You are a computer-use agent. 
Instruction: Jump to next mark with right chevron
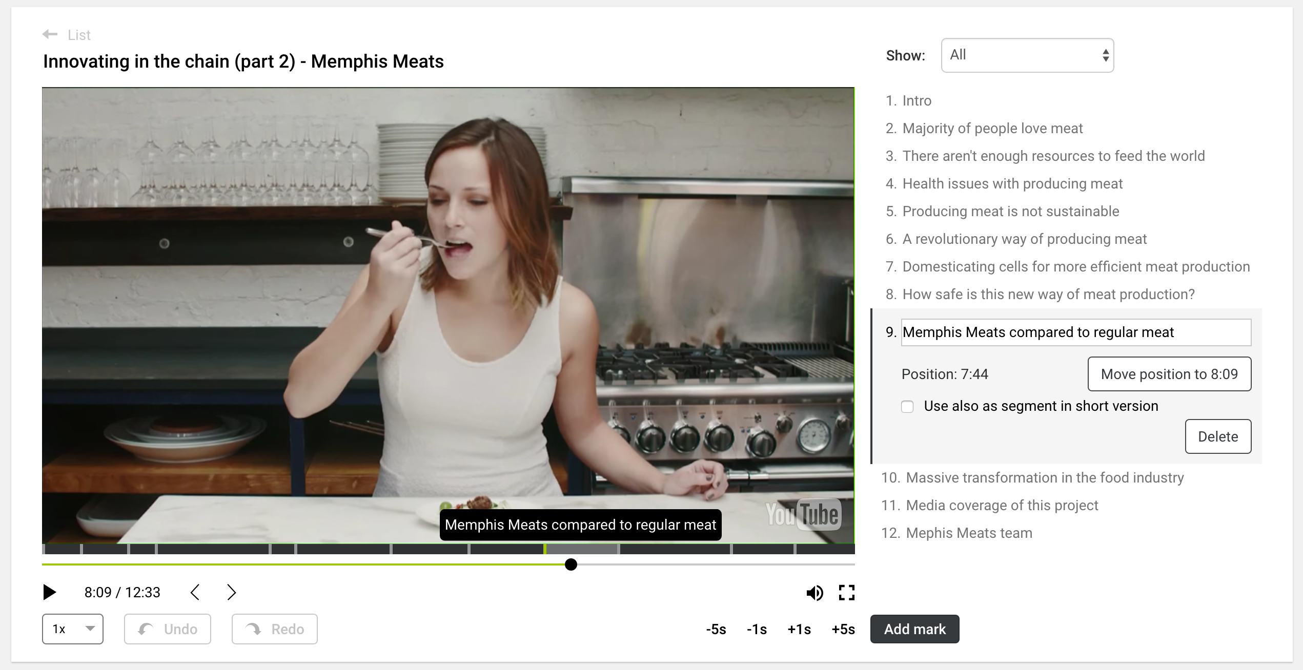[231, 592]
